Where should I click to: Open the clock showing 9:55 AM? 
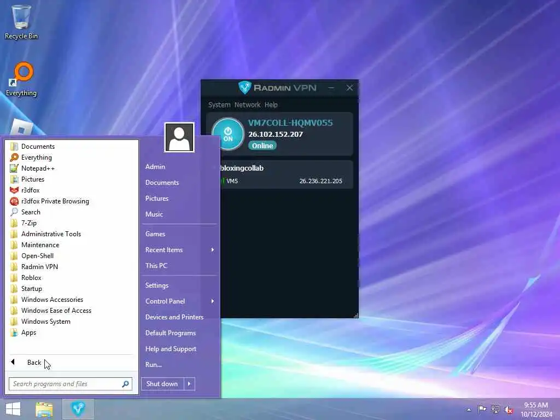[x=536, y=410]
